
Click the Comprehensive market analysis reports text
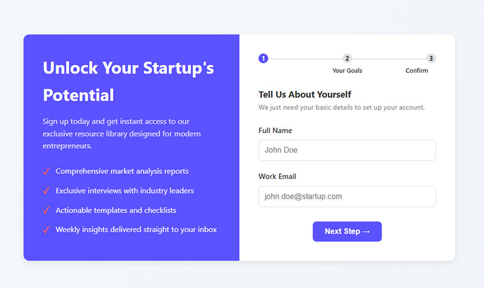click(x=122, y=171)
